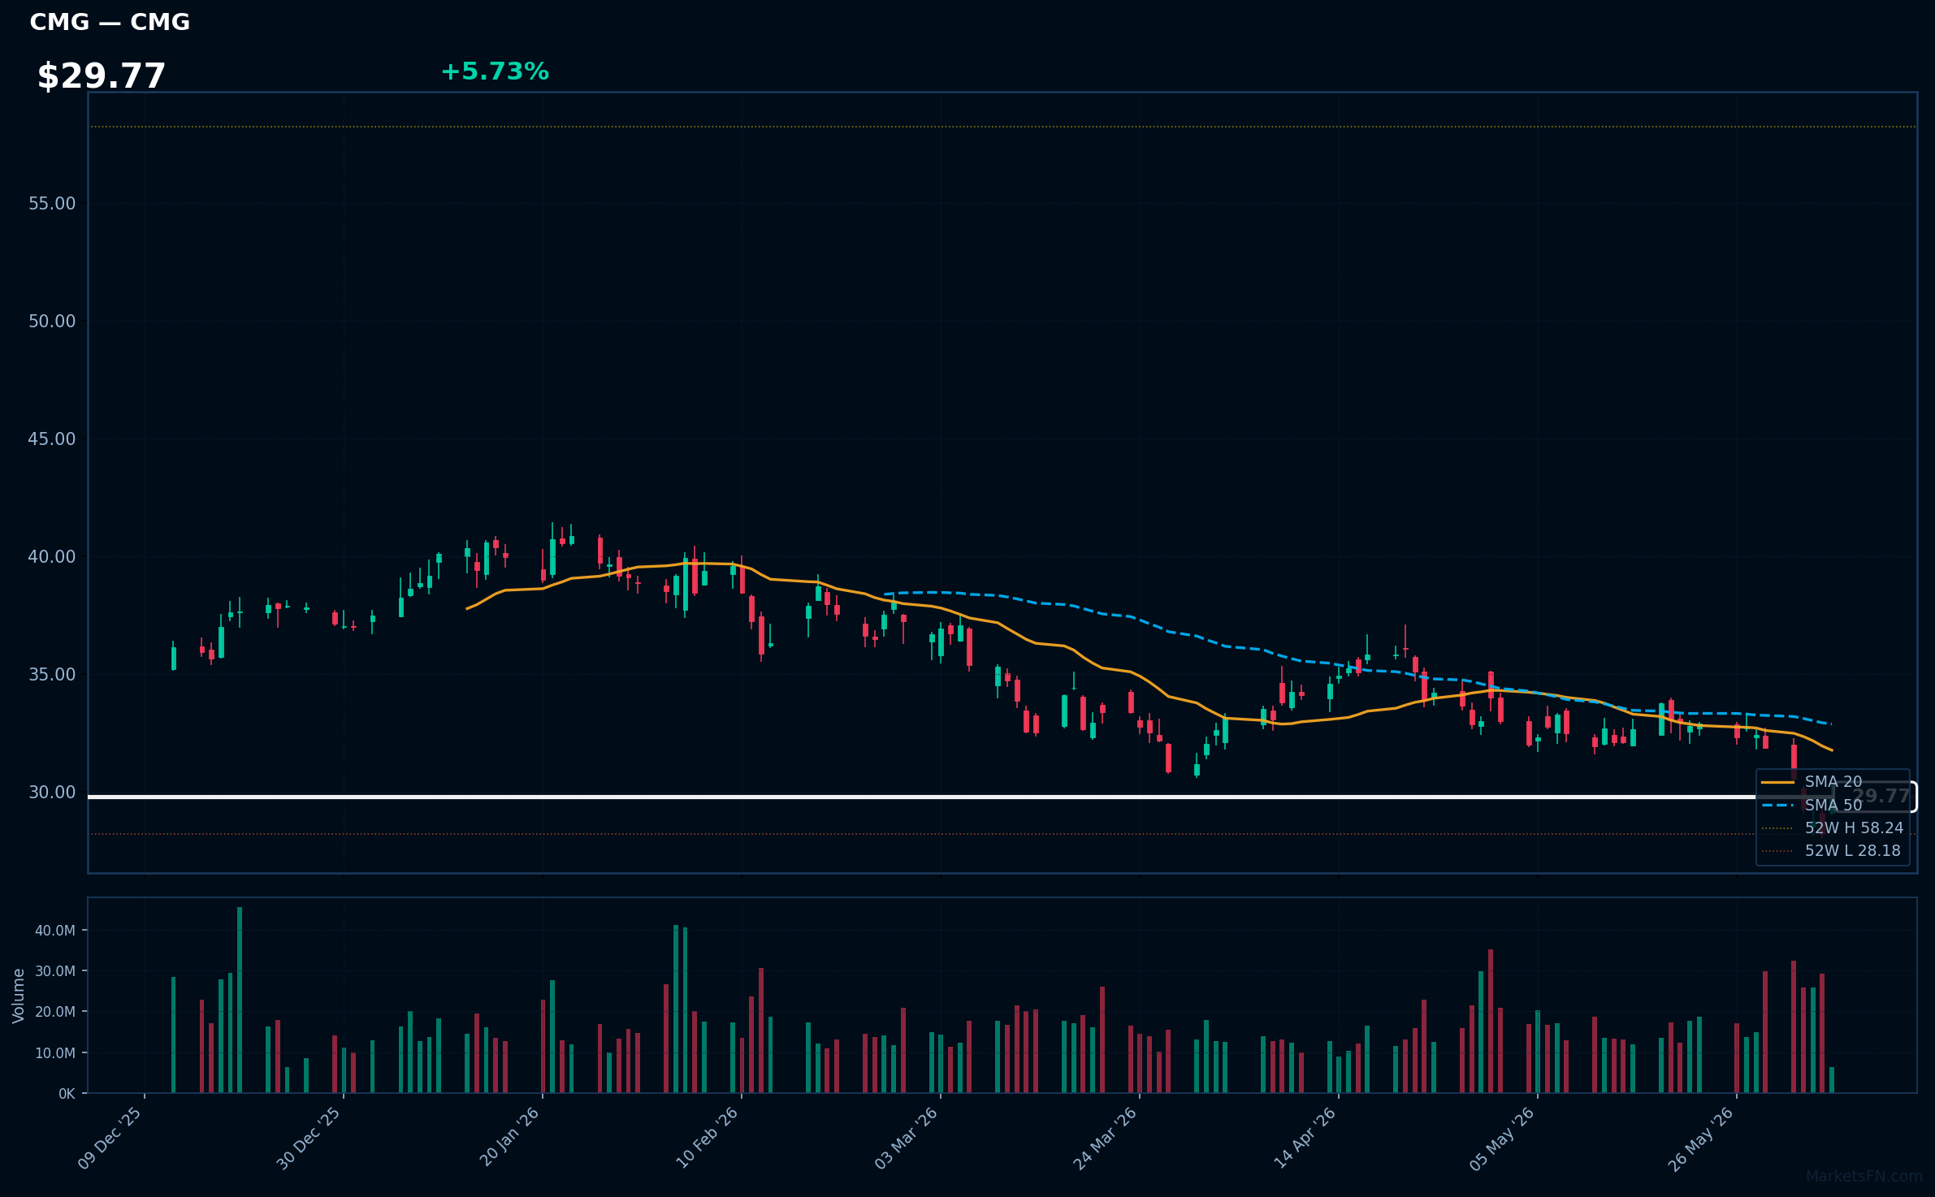This screenshot has height=1197, width=1935.
Task: Click the 30.0M volume axis label
Action: point(54,971)
